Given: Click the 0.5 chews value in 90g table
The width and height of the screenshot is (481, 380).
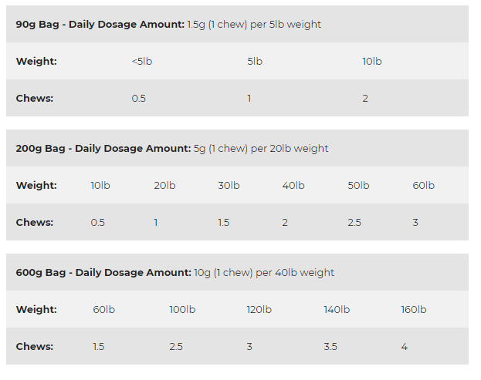Looking at the screenshot, I should [x=139, y=99].
